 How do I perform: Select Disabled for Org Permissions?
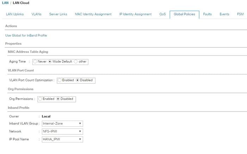click(x=58, y=99)
